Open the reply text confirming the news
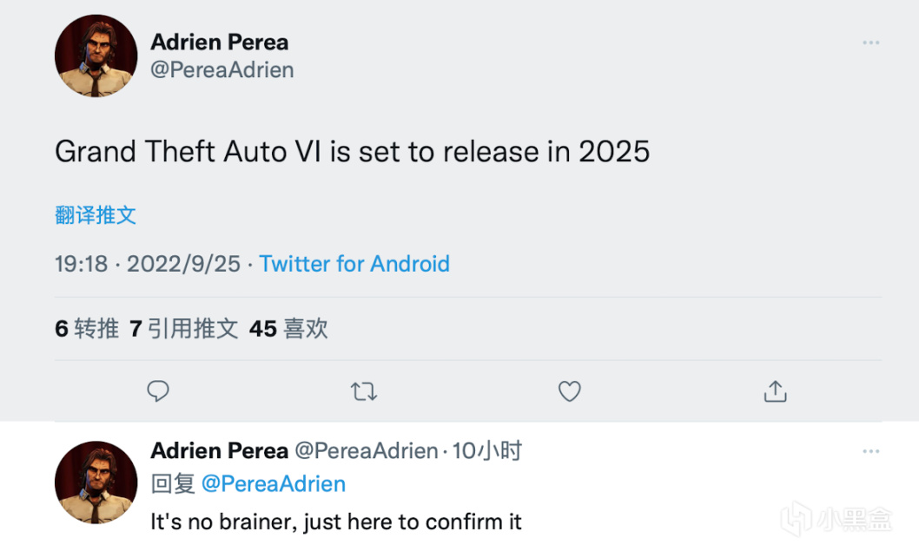Viewport: 919px width, 551px height. 336,521
